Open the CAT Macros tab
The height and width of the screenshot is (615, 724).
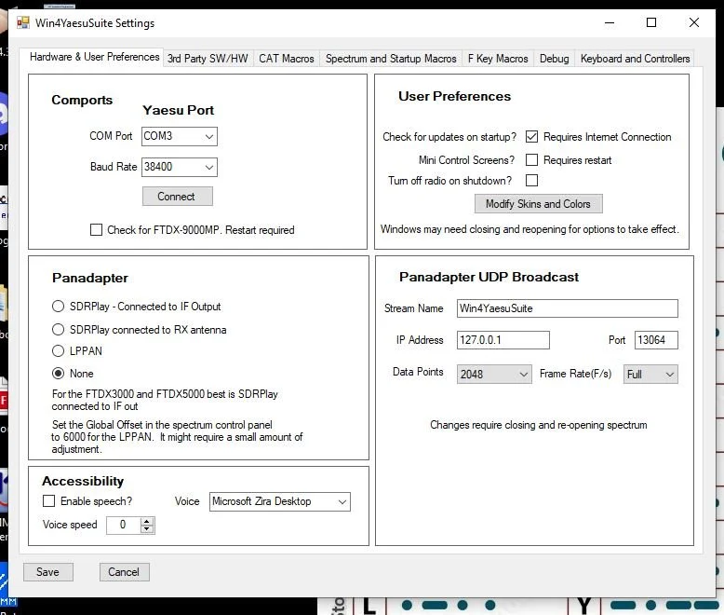click(x=287, y=59)
